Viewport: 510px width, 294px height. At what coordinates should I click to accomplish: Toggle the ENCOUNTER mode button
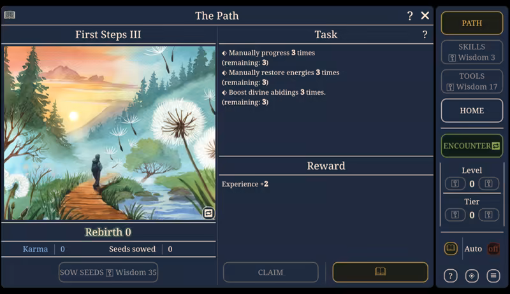(x=472, y=146)
